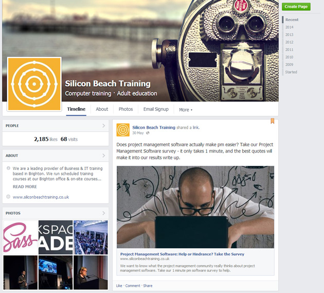Expand the Photos panel chevron

pyautogui.click(x=104, y=213)
